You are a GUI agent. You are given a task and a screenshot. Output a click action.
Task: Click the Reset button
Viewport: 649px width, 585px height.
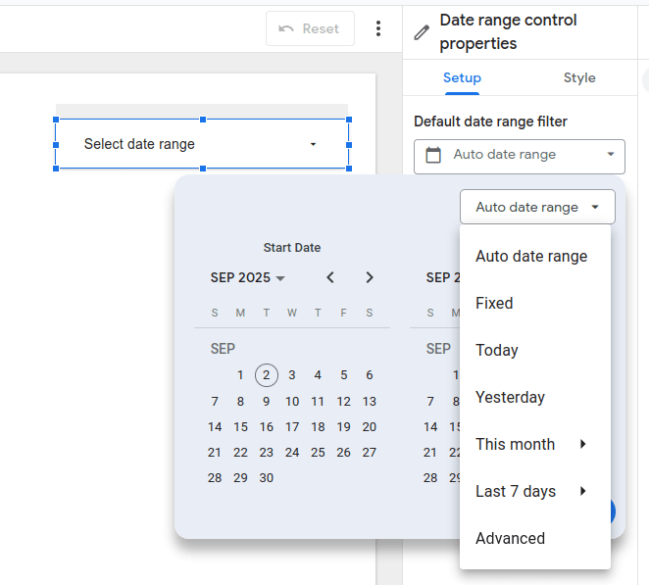[x=310, y=29]
